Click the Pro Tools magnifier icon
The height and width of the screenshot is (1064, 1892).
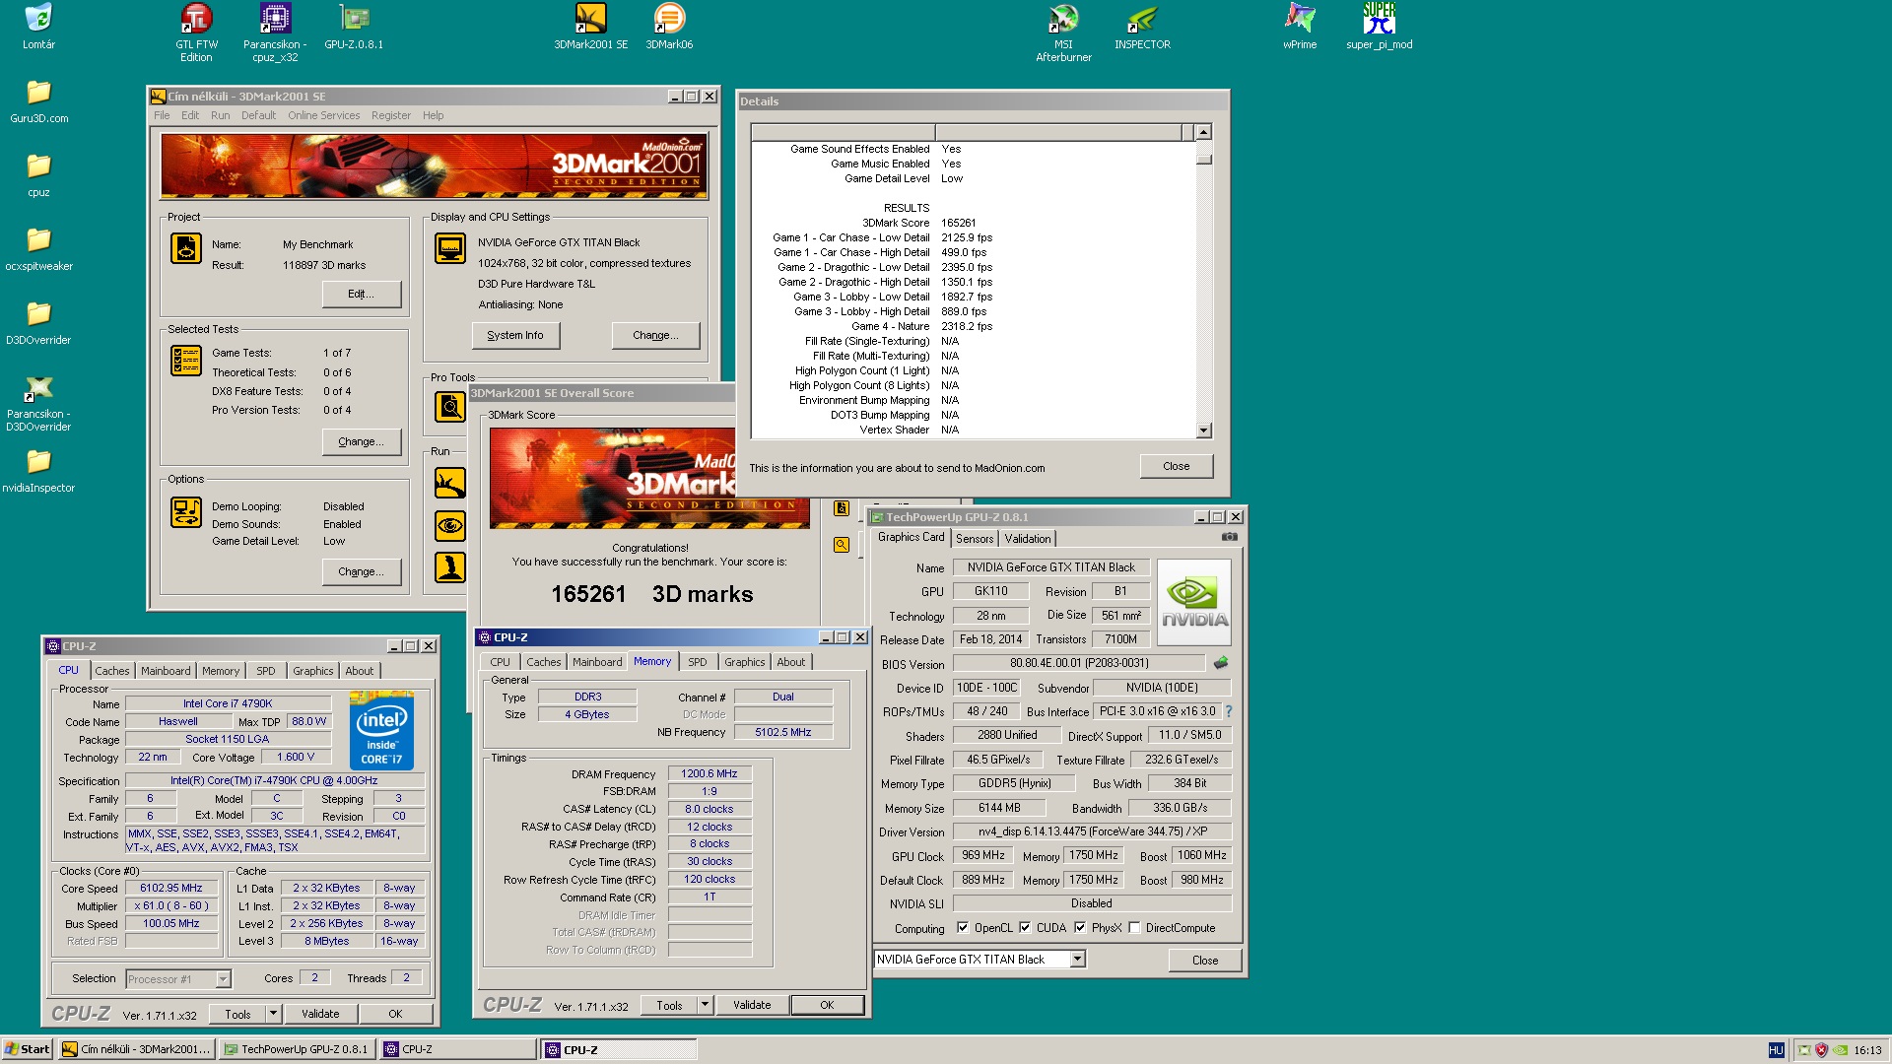(x=450, y=406)
